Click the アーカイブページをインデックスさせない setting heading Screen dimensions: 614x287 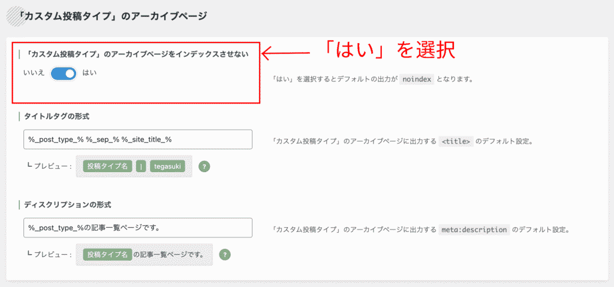pos(137,54)
